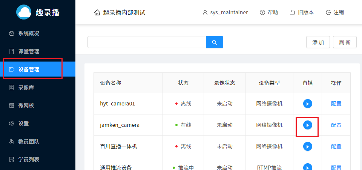This screenshot has width=362, height=170.
Task: Click the 学员列表 list icon
Action: [x=12, y=159]
